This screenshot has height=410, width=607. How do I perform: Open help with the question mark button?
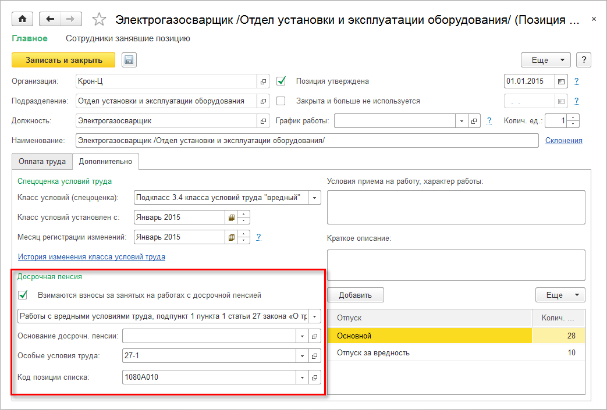click(x=583, y=60)
